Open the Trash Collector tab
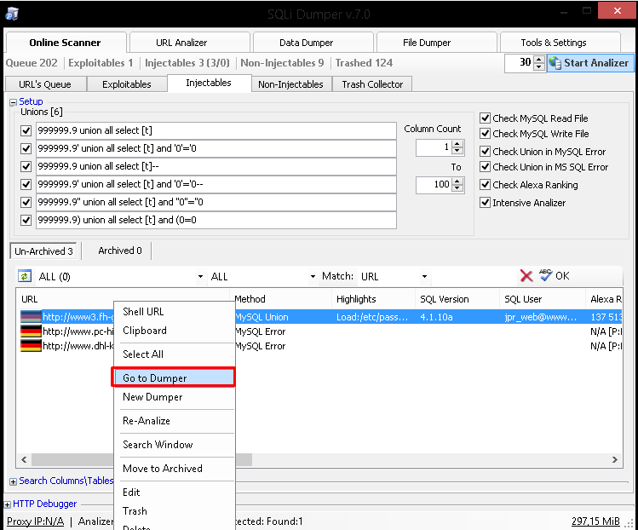Viewport: 638px width, 530px height. [373, 84]
